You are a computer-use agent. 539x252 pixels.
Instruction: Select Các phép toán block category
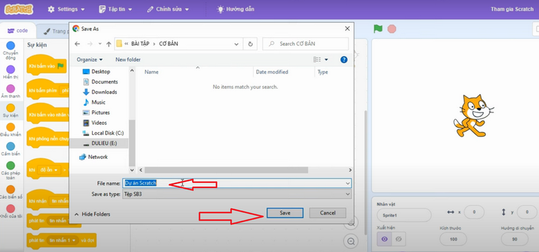(x=11, y=170)
